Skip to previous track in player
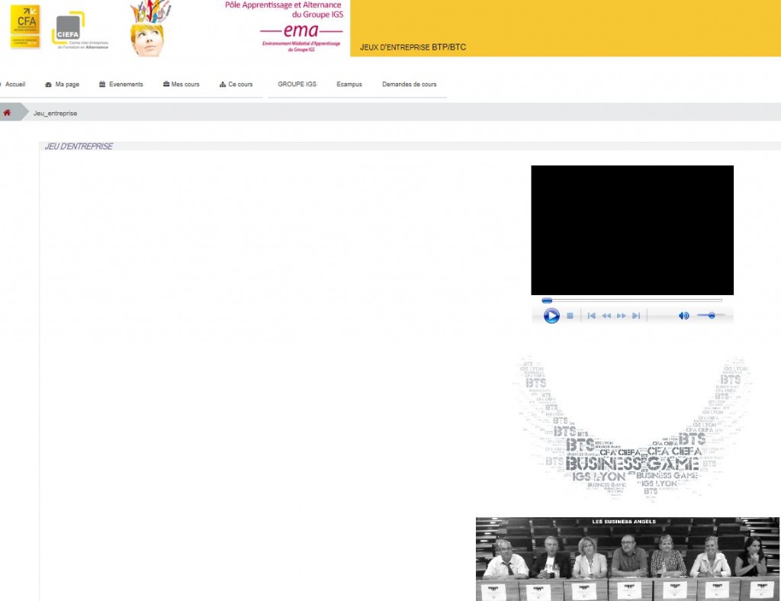781x601 pixels. coord(591,316)
